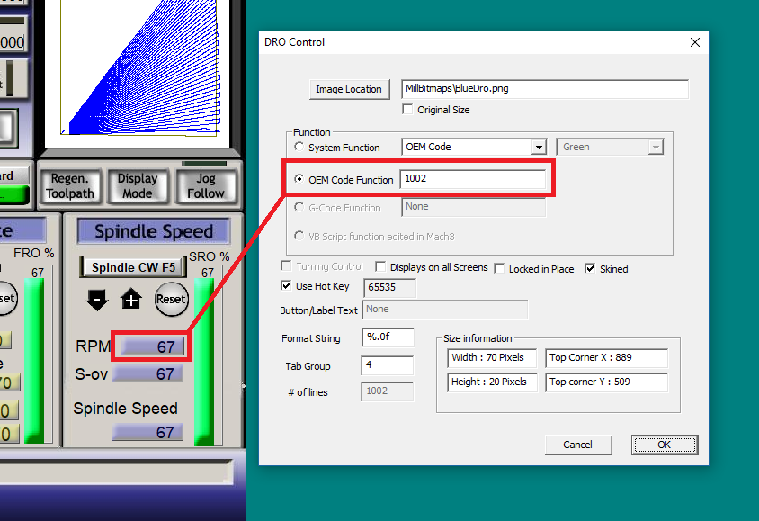Click the Button/Label Text field
Image resolution: width=759 pixels, height=521 pixels.
coord(445,310)
